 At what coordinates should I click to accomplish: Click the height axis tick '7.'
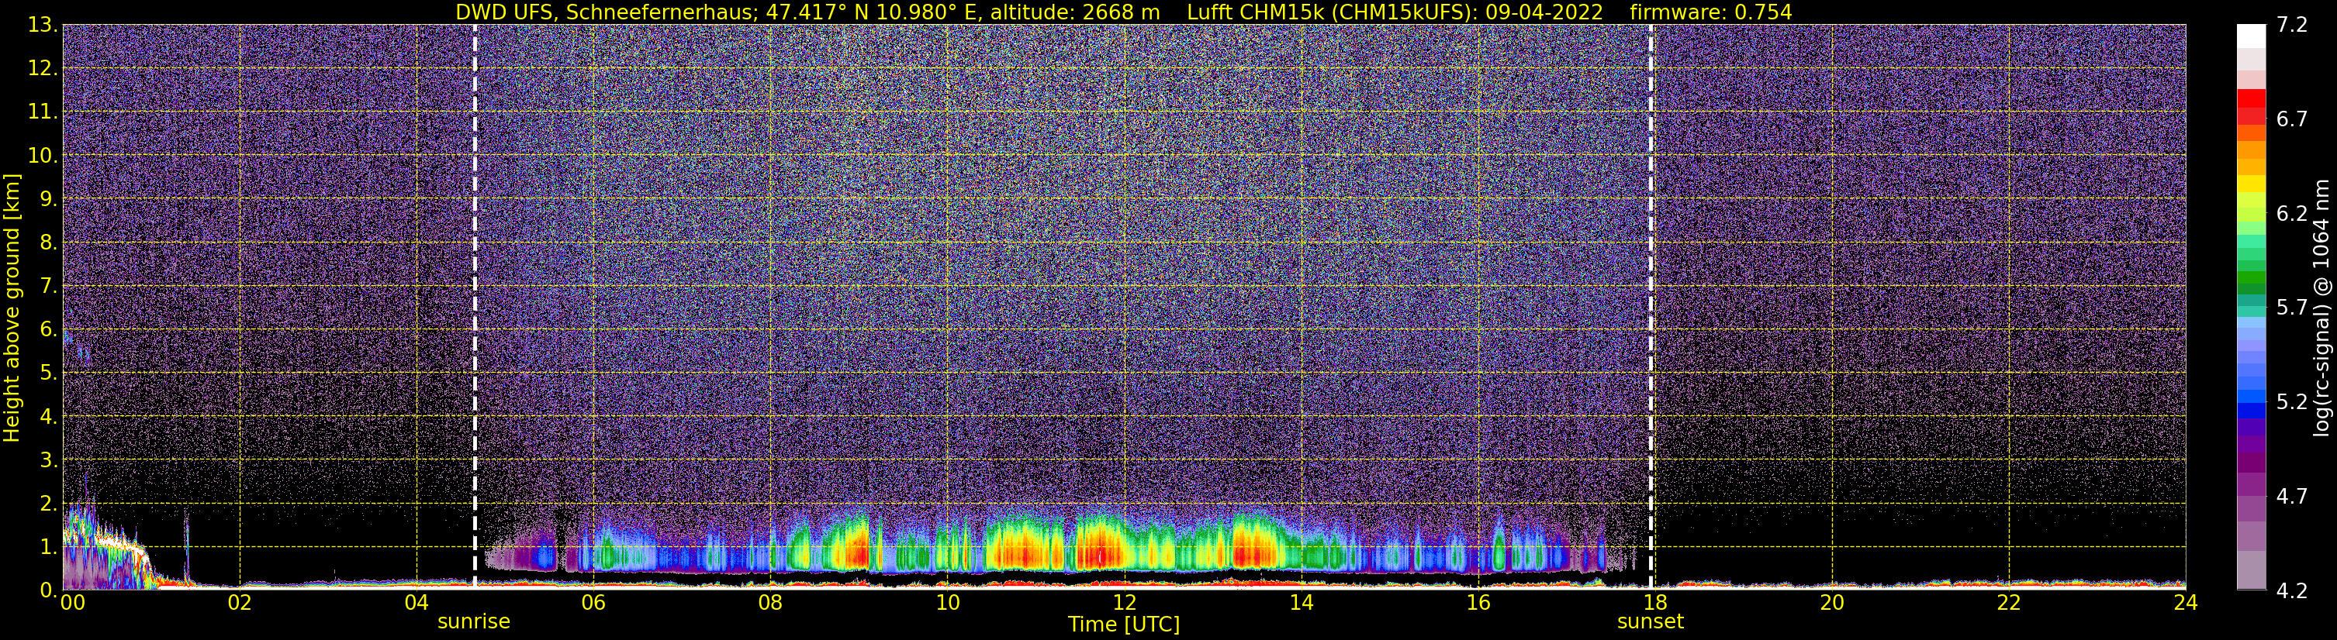(48, 287)
